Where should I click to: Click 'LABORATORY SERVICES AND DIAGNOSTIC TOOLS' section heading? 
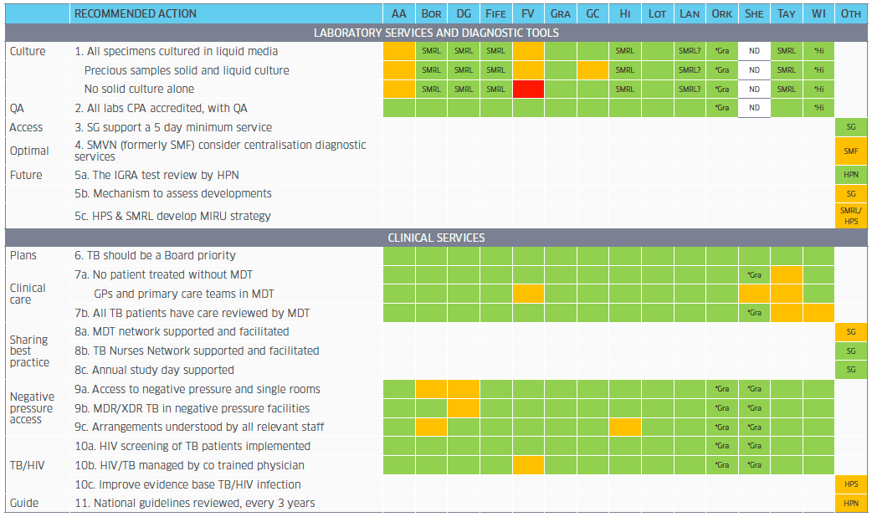point(436,33)
